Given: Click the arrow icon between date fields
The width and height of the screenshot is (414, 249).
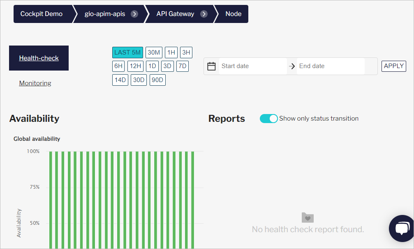Looking at the screenshot, I should click(x=291, y=66).
